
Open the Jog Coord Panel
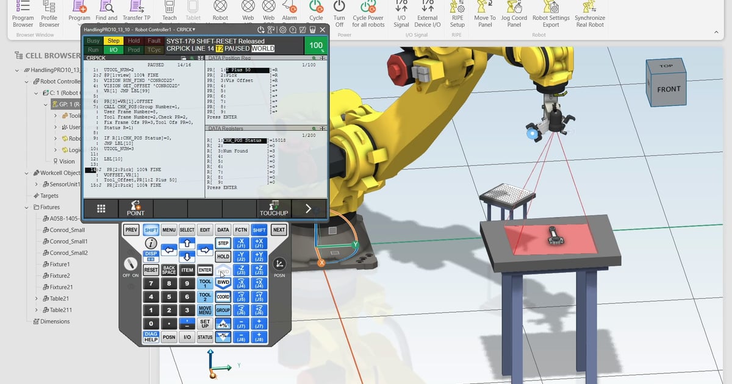click(x=514, y=14)
